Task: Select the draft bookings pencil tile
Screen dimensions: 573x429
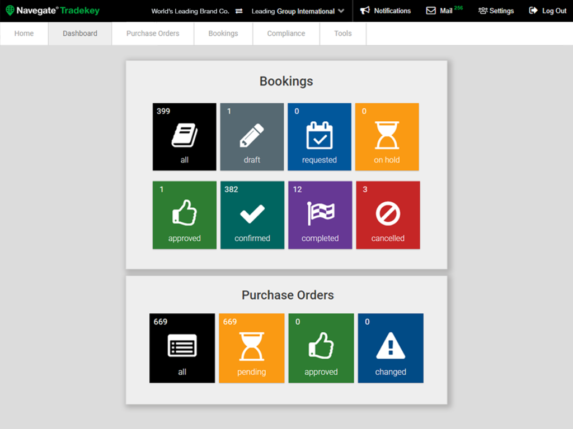Action: point(252,137)
